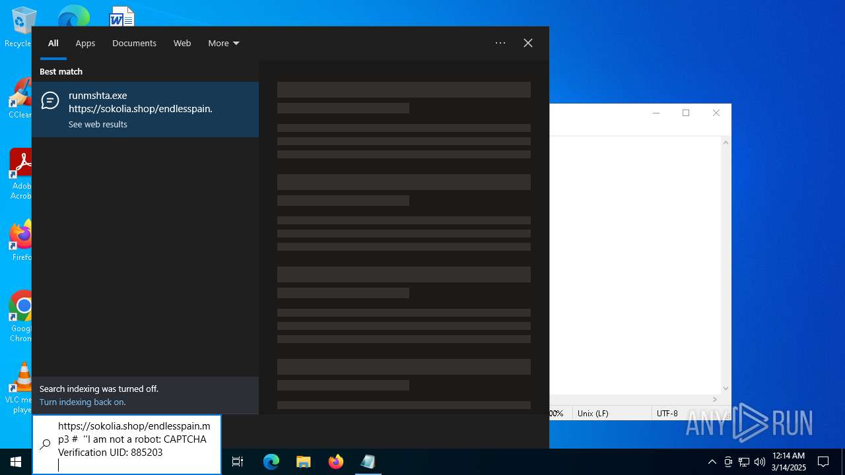Open Firefox from the taskbar
This screenshot has width=845, height=475.
pyautogui.click(x=336, y=462)
